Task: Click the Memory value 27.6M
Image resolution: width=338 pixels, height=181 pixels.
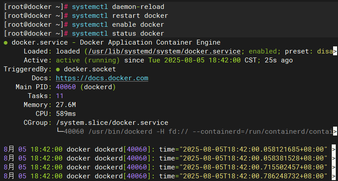Action: click(66, 105)
